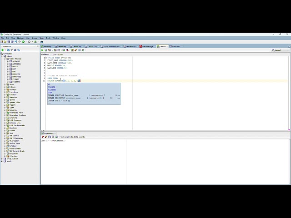Close the Script Output tab
The height and width of the screenshot is (218, 291).
click(55, 133)
